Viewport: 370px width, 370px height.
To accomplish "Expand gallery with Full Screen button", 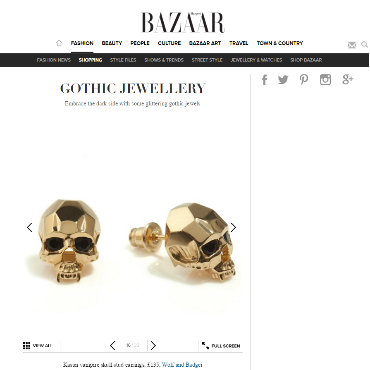I will coord(221,346).
